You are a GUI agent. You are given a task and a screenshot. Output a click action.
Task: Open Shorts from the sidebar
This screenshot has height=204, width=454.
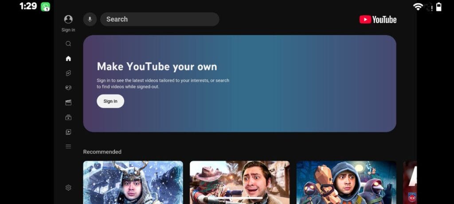coord(68,73)
